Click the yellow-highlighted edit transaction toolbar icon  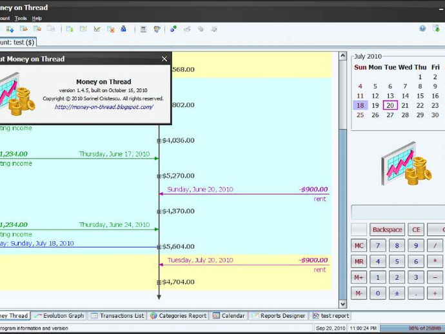[x=83, y=29]
